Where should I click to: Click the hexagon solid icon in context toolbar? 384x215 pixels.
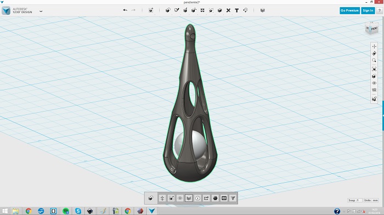tap(215, 198)
